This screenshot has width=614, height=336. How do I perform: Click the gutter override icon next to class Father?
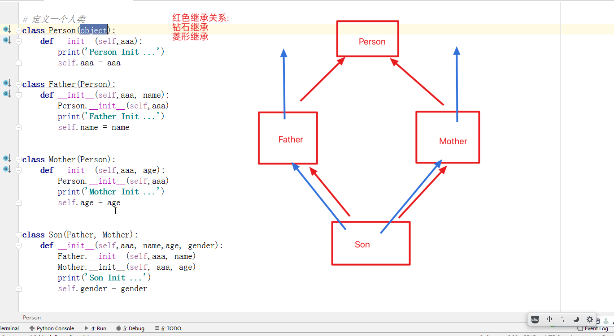click(x=7, y=83)
